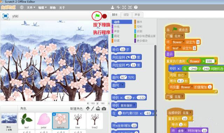The width and height of the screenshot is (224, 133).
Task: Switch to the 脚本 tab
Action: [x=115, y=15]
